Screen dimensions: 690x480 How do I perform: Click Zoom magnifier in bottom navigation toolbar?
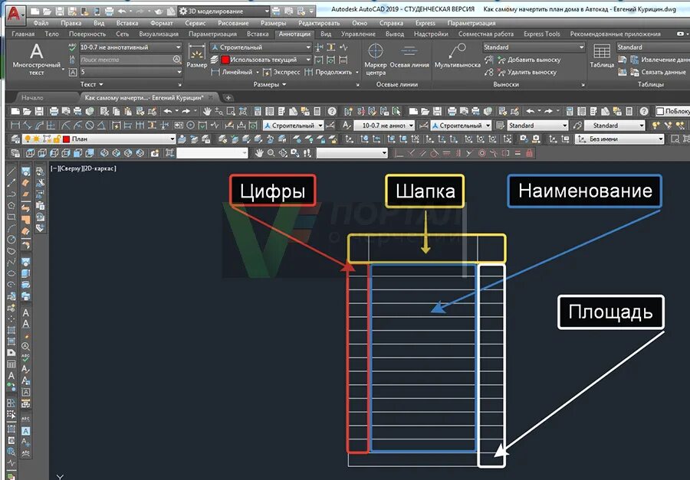click(271, 153)
